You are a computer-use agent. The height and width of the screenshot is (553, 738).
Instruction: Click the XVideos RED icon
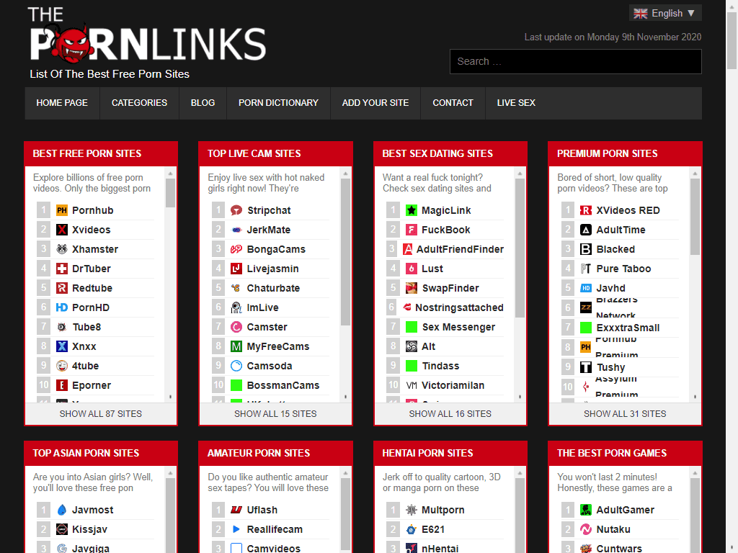(x=584, y=210)
